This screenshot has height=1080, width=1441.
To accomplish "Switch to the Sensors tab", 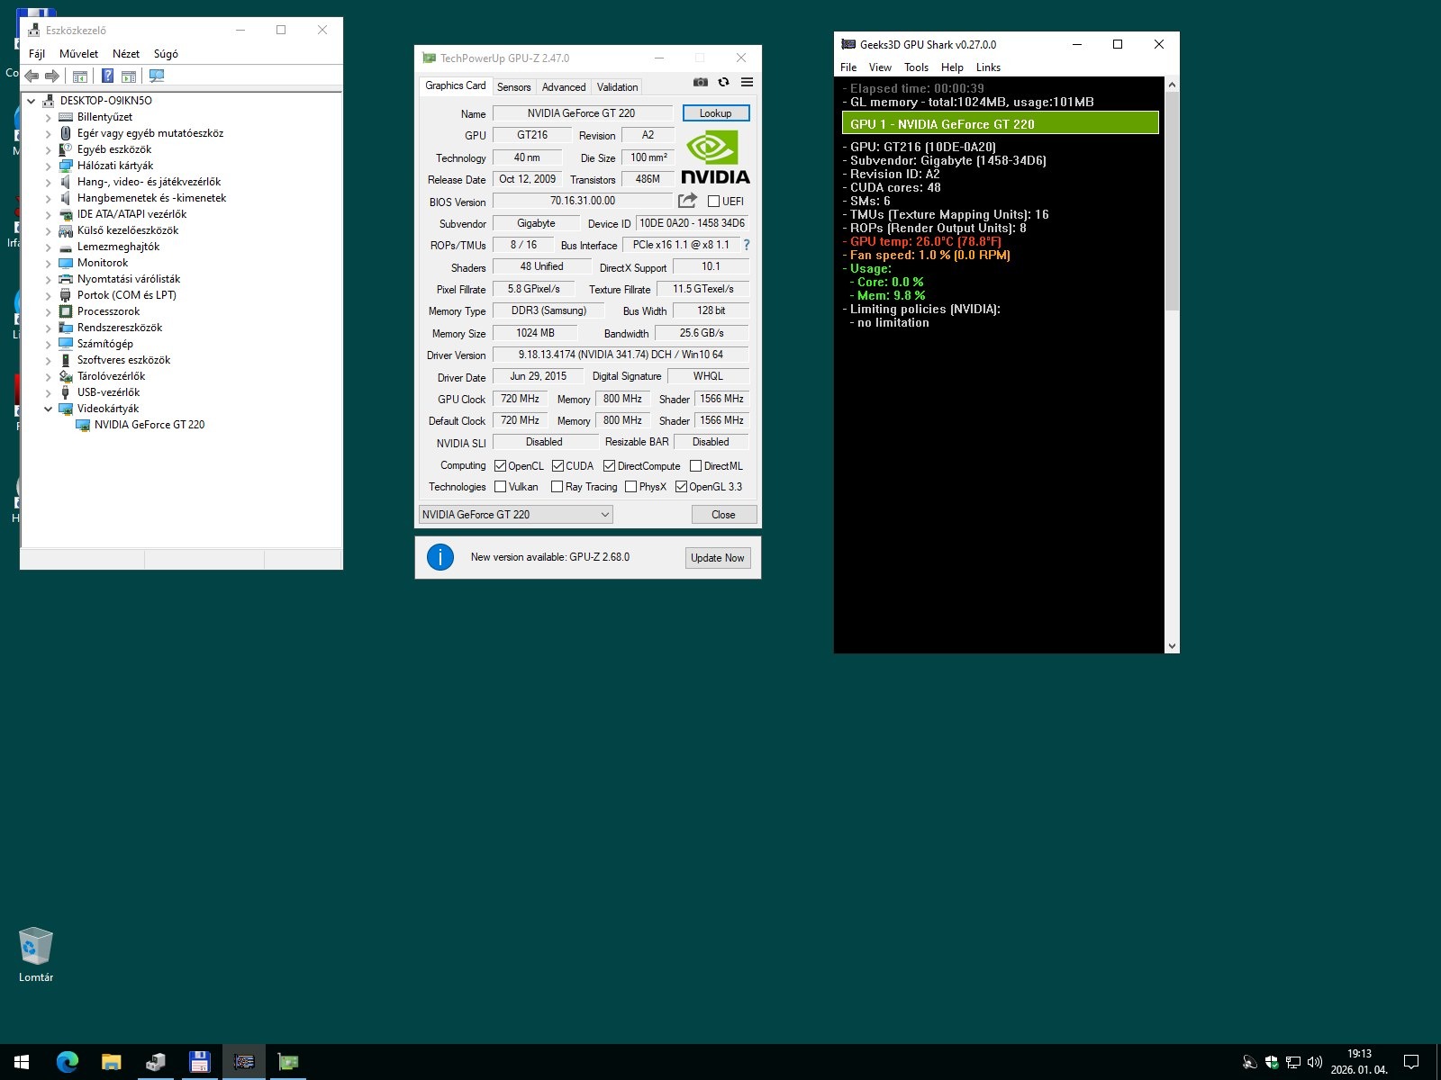I will pos(514,87).
